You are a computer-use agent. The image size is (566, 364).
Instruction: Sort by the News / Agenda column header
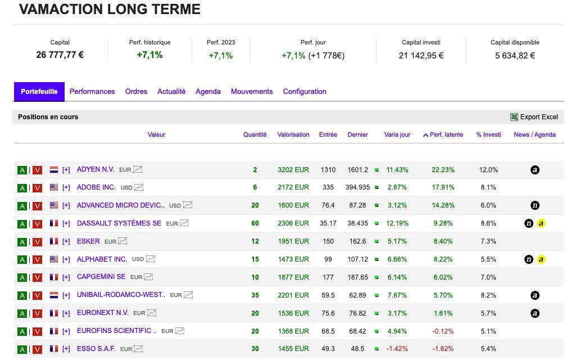(x=535, y=134)
